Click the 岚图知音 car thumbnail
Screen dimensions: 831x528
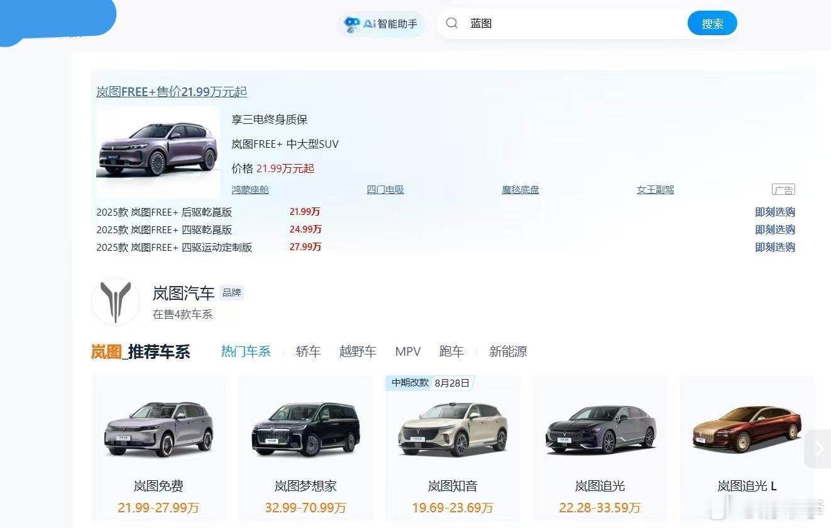(x=453, y=430)
